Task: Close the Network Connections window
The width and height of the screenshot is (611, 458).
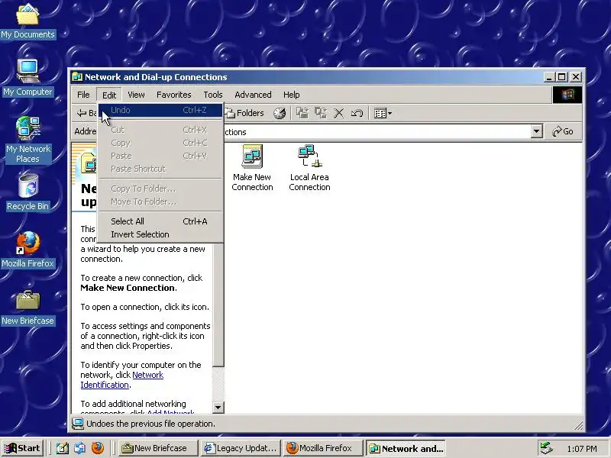Action: tap(576, 77)
